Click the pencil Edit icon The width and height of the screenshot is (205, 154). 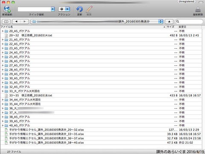coord(89,9)
